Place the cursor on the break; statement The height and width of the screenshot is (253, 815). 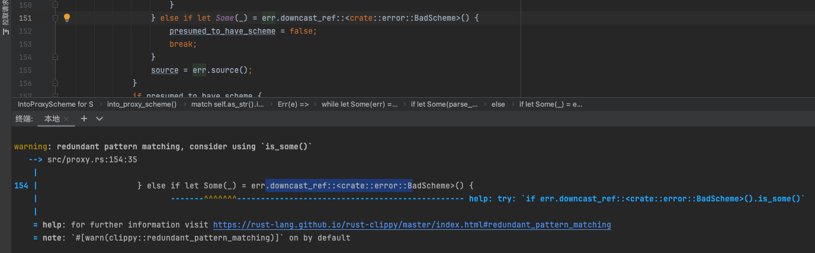click(182, 44)
